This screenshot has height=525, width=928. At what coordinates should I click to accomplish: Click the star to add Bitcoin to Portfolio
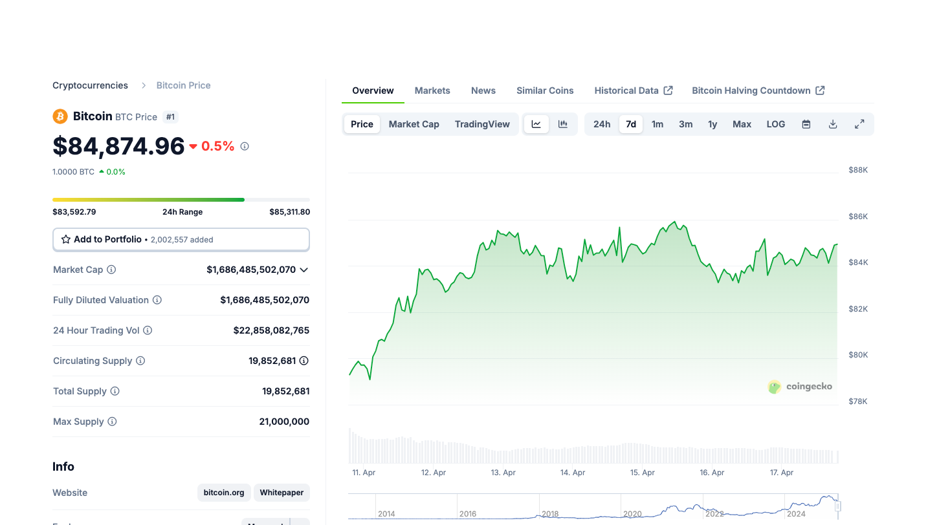pos(65,239)
